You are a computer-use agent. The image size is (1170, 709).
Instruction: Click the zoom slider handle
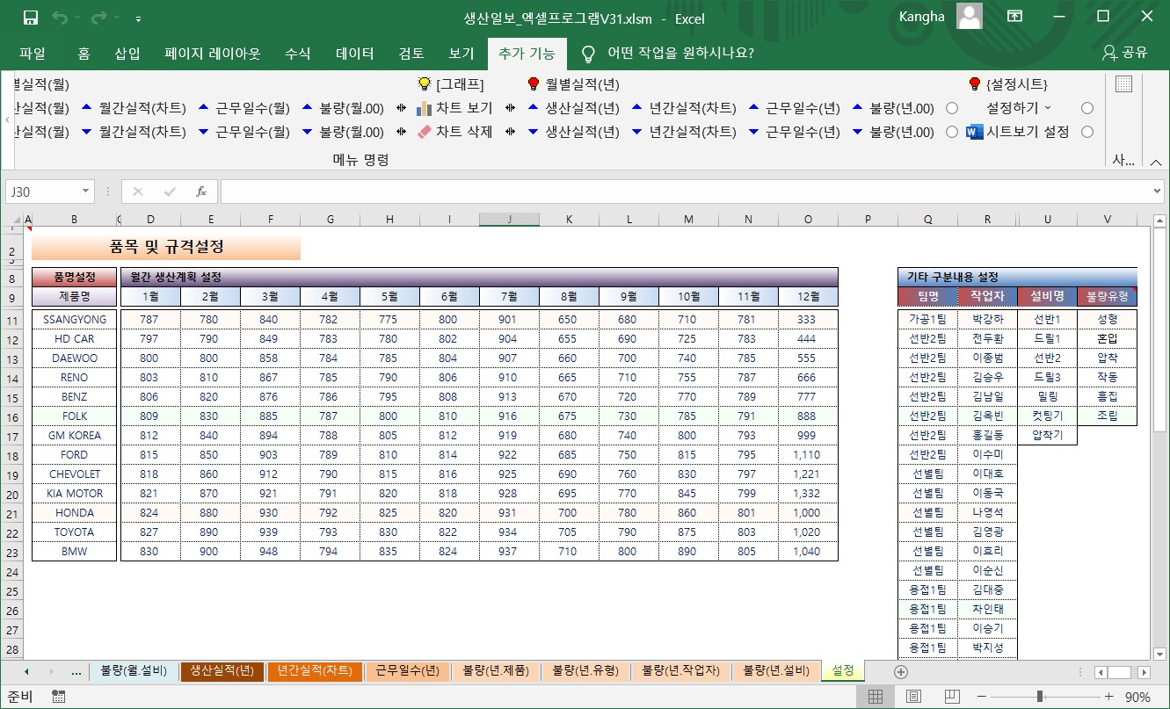click(1040, 697)
